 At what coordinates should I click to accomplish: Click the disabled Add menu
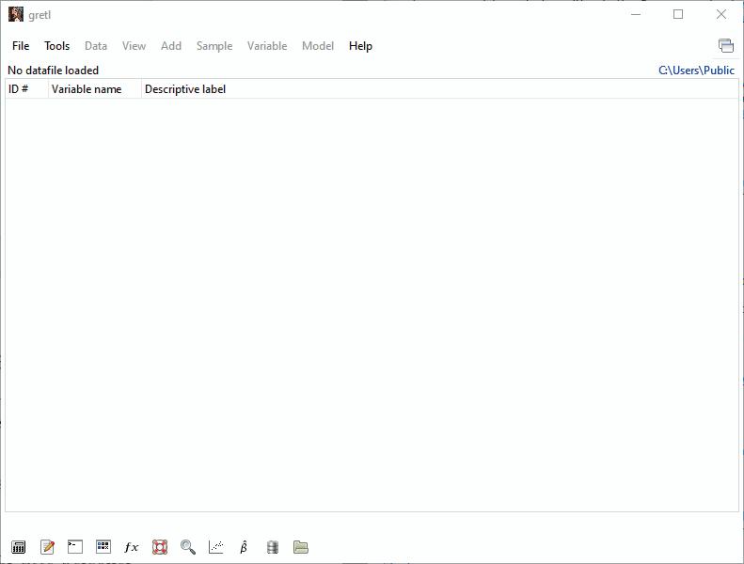click(x=171, y=46)
